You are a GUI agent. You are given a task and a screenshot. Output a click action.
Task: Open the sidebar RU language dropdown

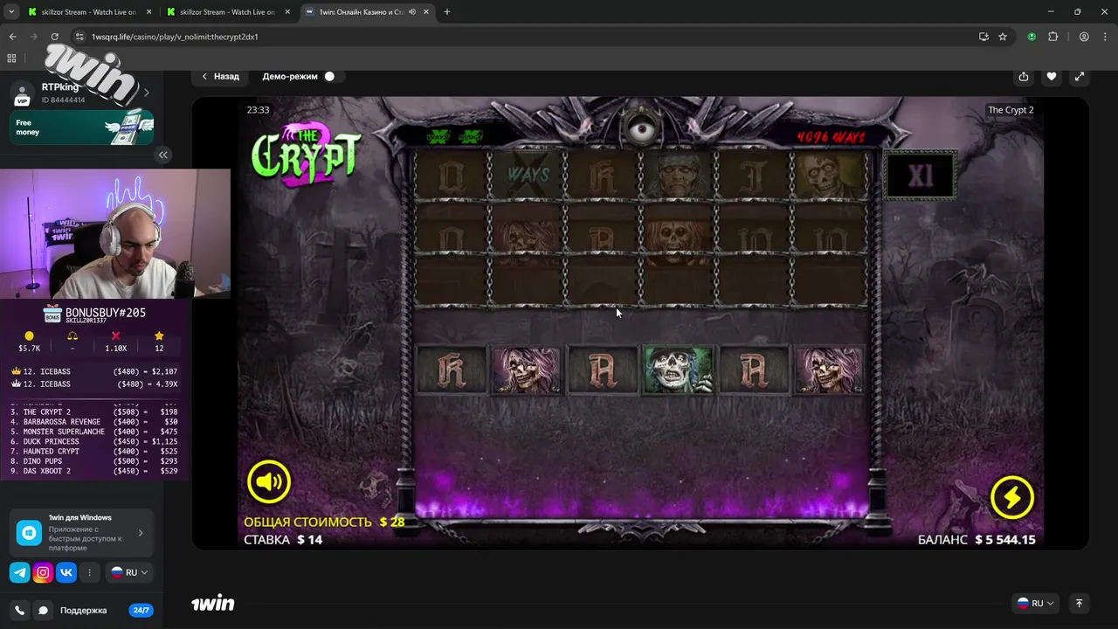pyautogui.click(x=129, y=572)
